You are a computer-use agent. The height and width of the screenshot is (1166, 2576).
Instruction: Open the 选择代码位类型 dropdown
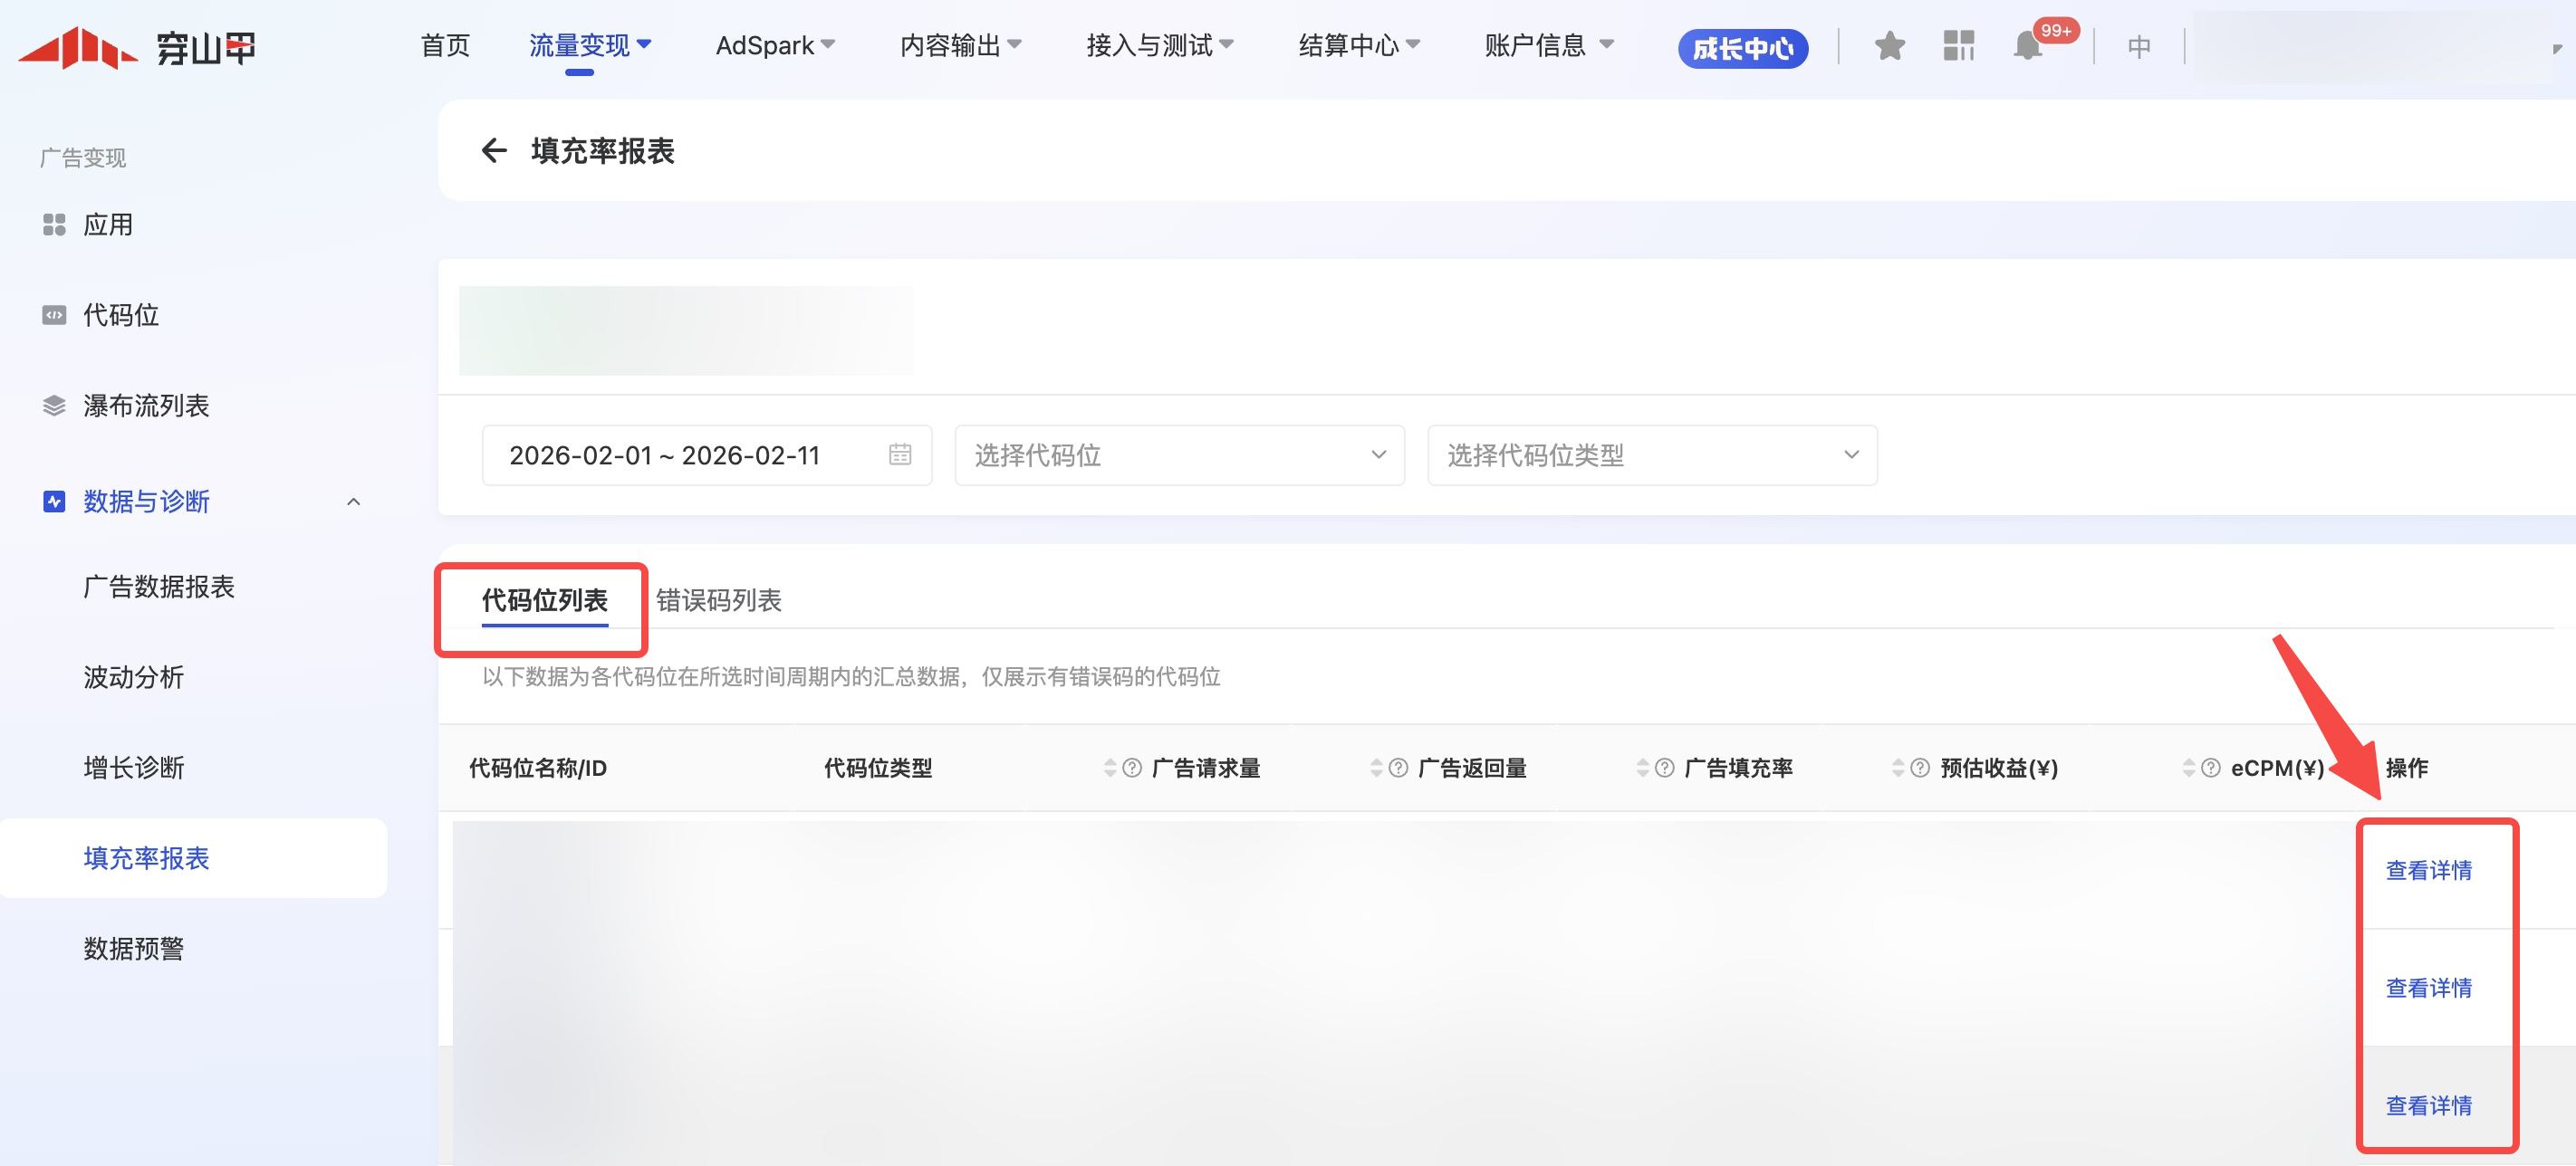(1651, 455)
